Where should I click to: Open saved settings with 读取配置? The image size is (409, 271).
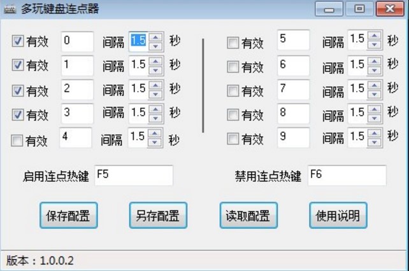[248, 216]
